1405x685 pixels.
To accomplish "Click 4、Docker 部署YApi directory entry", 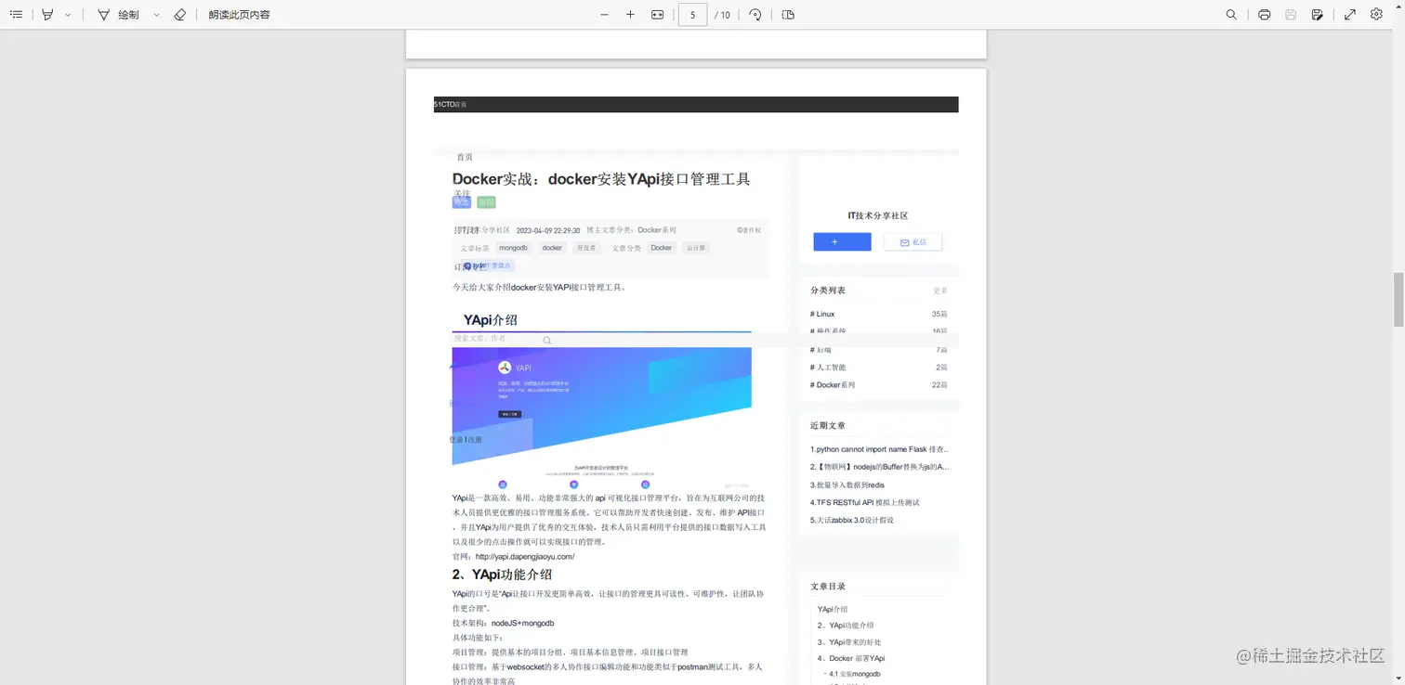I will [x=851, y=658].
